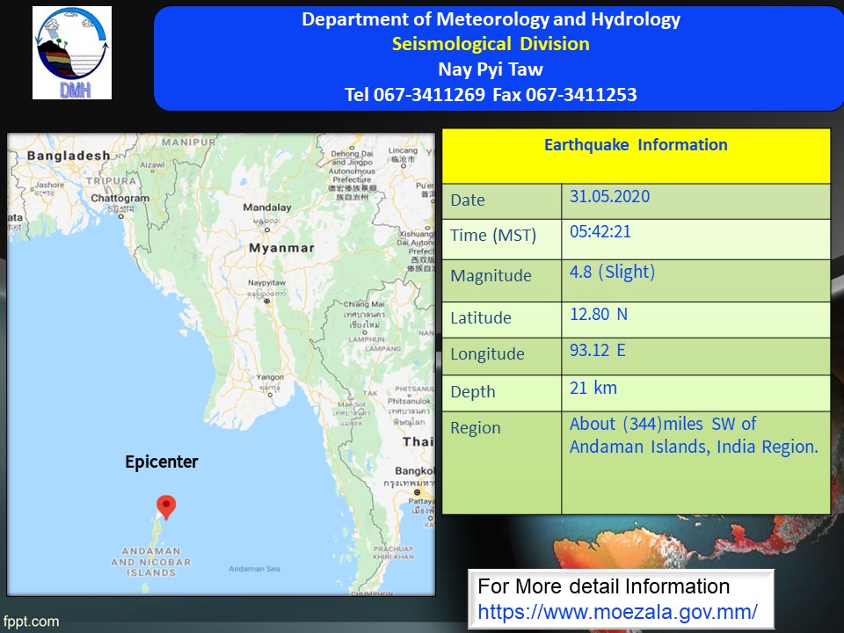Image resolution: width=844 pixels, height=633 pixels.
Task: Click the region description about Andaman Islands
Action: 694,435
